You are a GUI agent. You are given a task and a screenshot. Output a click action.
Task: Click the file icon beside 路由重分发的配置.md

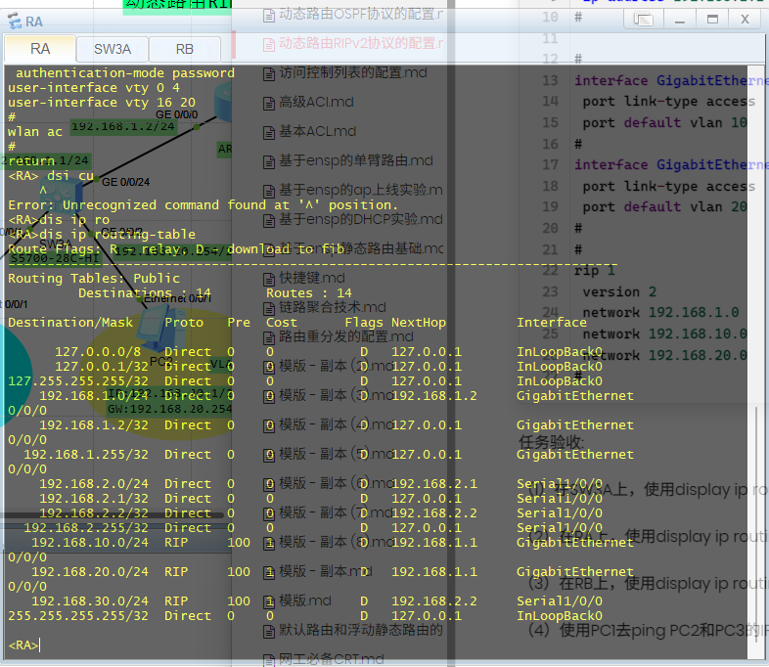coord(269,338)
